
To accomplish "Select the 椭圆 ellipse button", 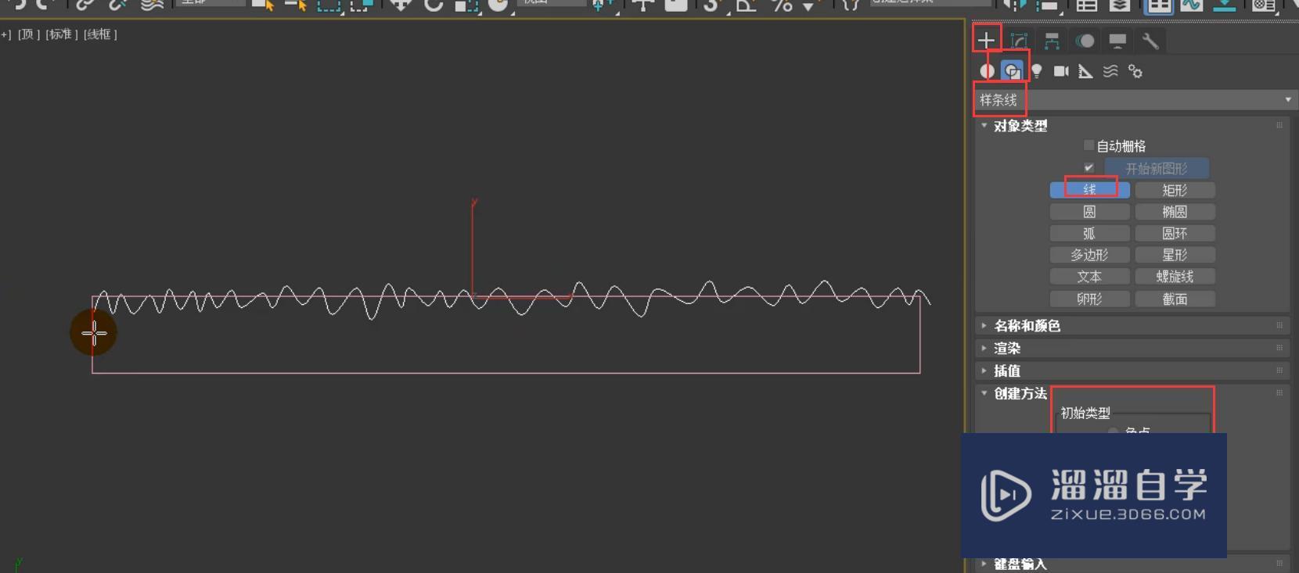I will 1175,212.
